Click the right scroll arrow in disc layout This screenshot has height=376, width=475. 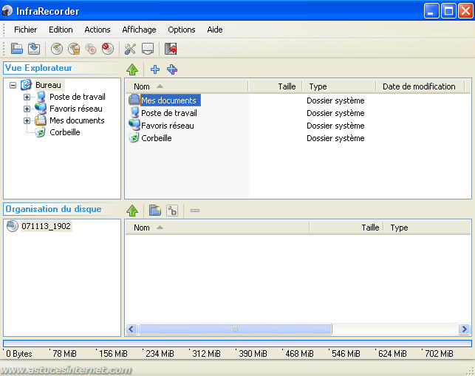pyautogui.click(x=464, y=329)
